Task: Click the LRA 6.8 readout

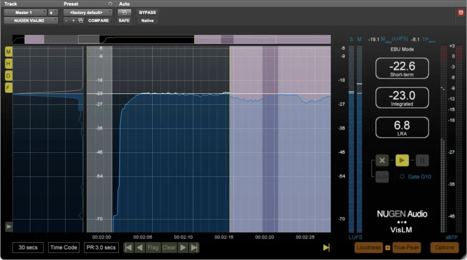Action: [402, 128]
